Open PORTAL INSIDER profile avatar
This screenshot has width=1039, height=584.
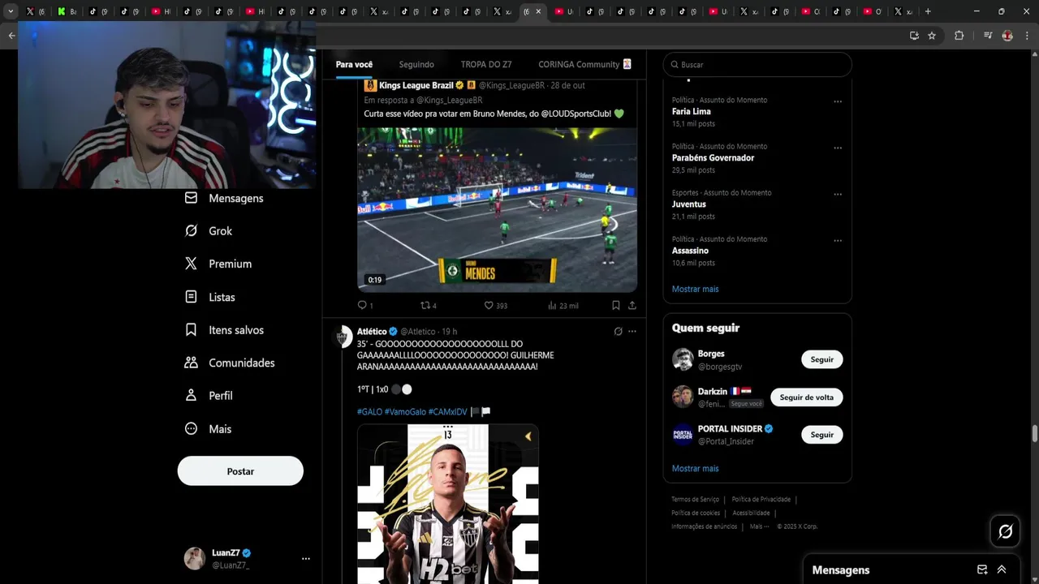click(x=683, y=435)
